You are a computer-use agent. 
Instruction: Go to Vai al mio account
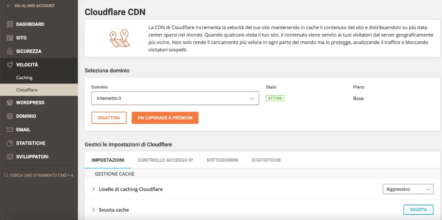35,6
